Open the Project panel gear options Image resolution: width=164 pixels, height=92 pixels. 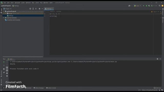coord(39,9)
